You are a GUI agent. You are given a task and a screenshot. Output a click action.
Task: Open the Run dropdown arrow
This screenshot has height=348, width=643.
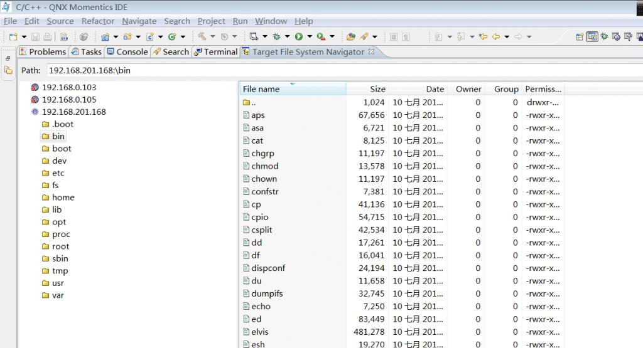point(310,37)
